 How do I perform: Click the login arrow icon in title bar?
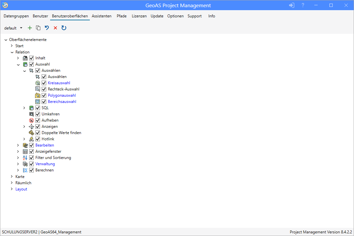coord(292,5)
